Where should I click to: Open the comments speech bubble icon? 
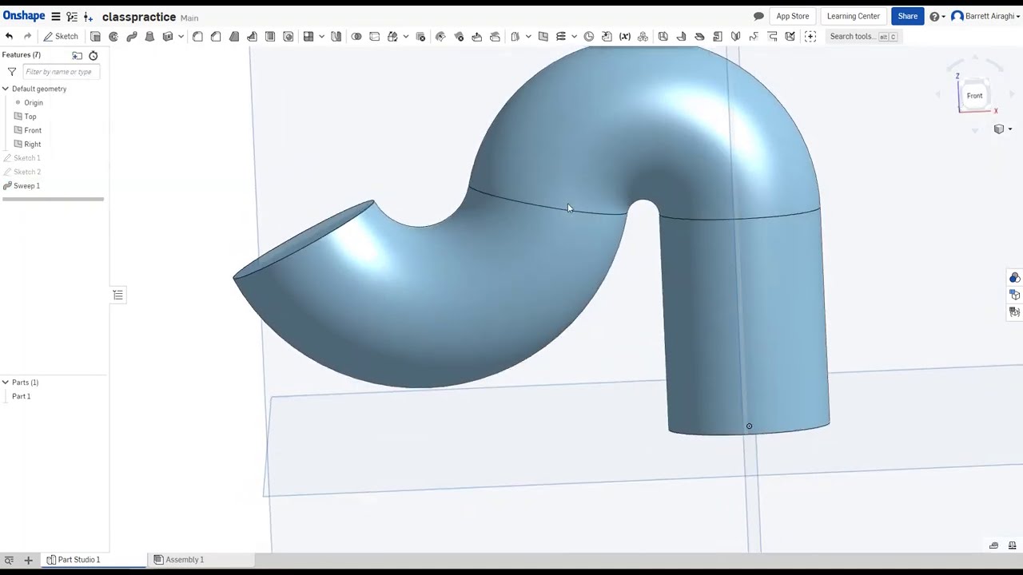pyautogui.click(x=758, y=17)
